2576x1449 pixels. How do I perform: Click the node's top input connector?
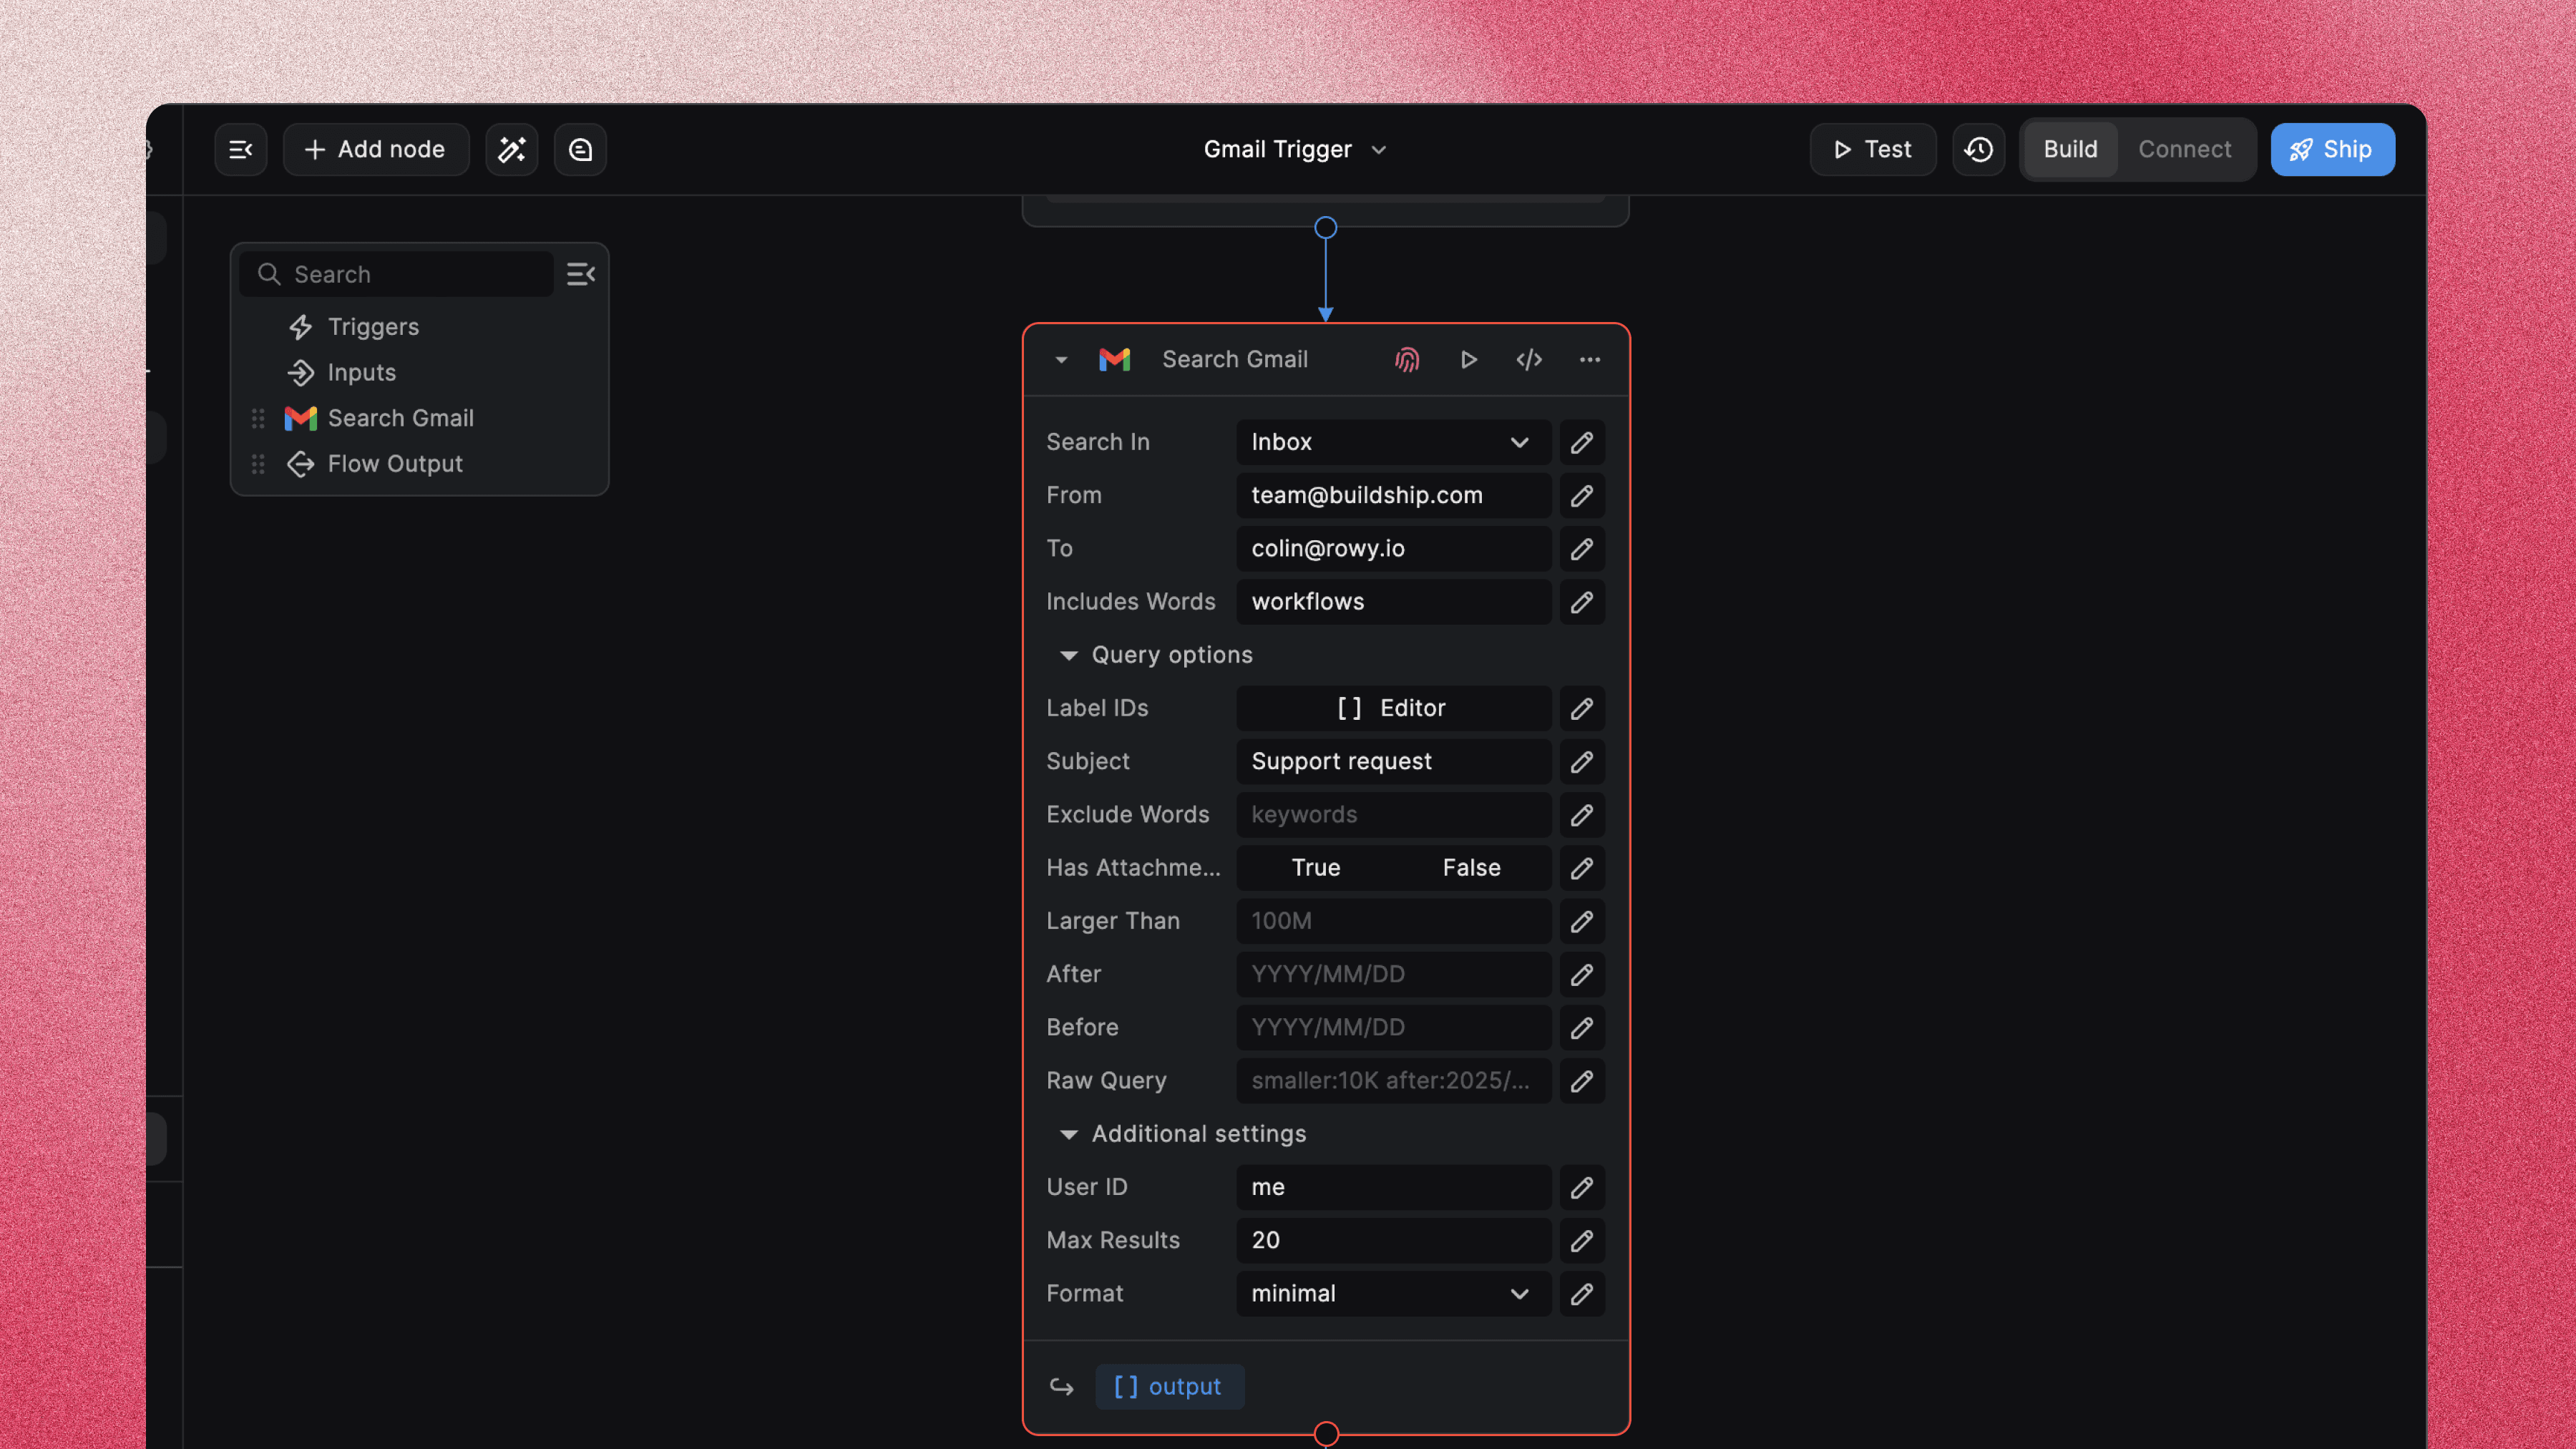tap(1325, 314)
